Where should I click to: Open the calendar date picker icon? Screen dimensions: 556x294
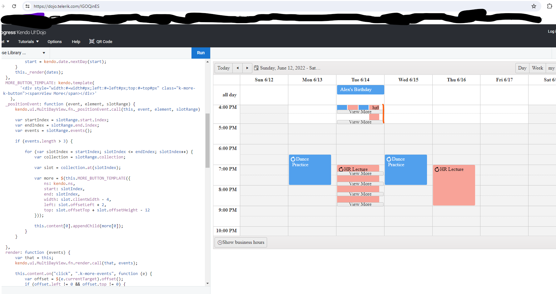(256, 68)
